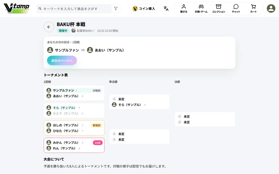This screenshot has height=174, width=279.
Task: Click the BAKU杯 本戦 title
Action: 71,24
